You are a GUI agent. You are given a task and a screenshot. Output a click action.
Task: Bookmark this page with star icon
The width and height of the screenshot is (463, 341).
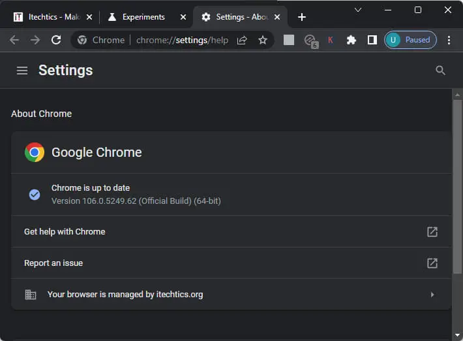263,40
